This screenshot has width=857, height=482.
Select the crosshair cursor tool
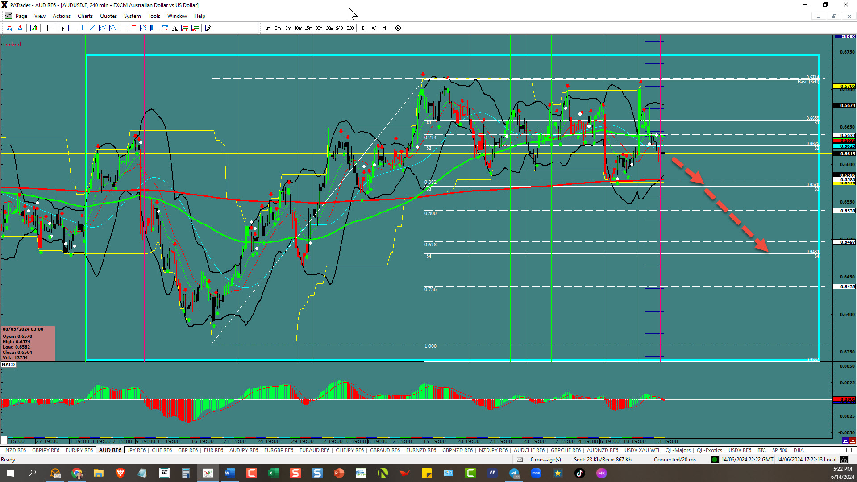coord(47,28)
